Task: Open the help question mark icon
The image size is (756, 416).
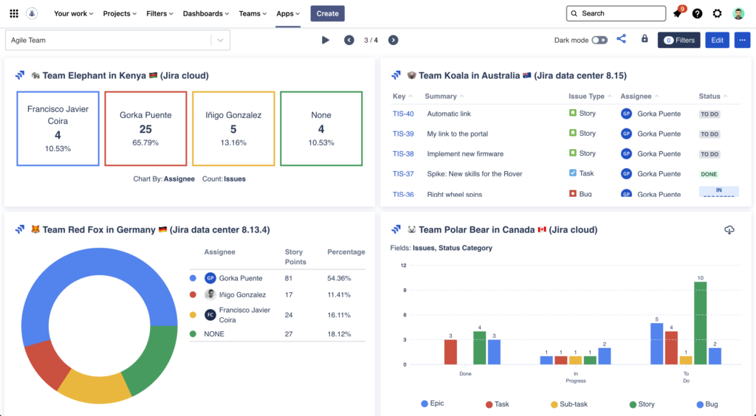Action: click(x=697, y=13)
